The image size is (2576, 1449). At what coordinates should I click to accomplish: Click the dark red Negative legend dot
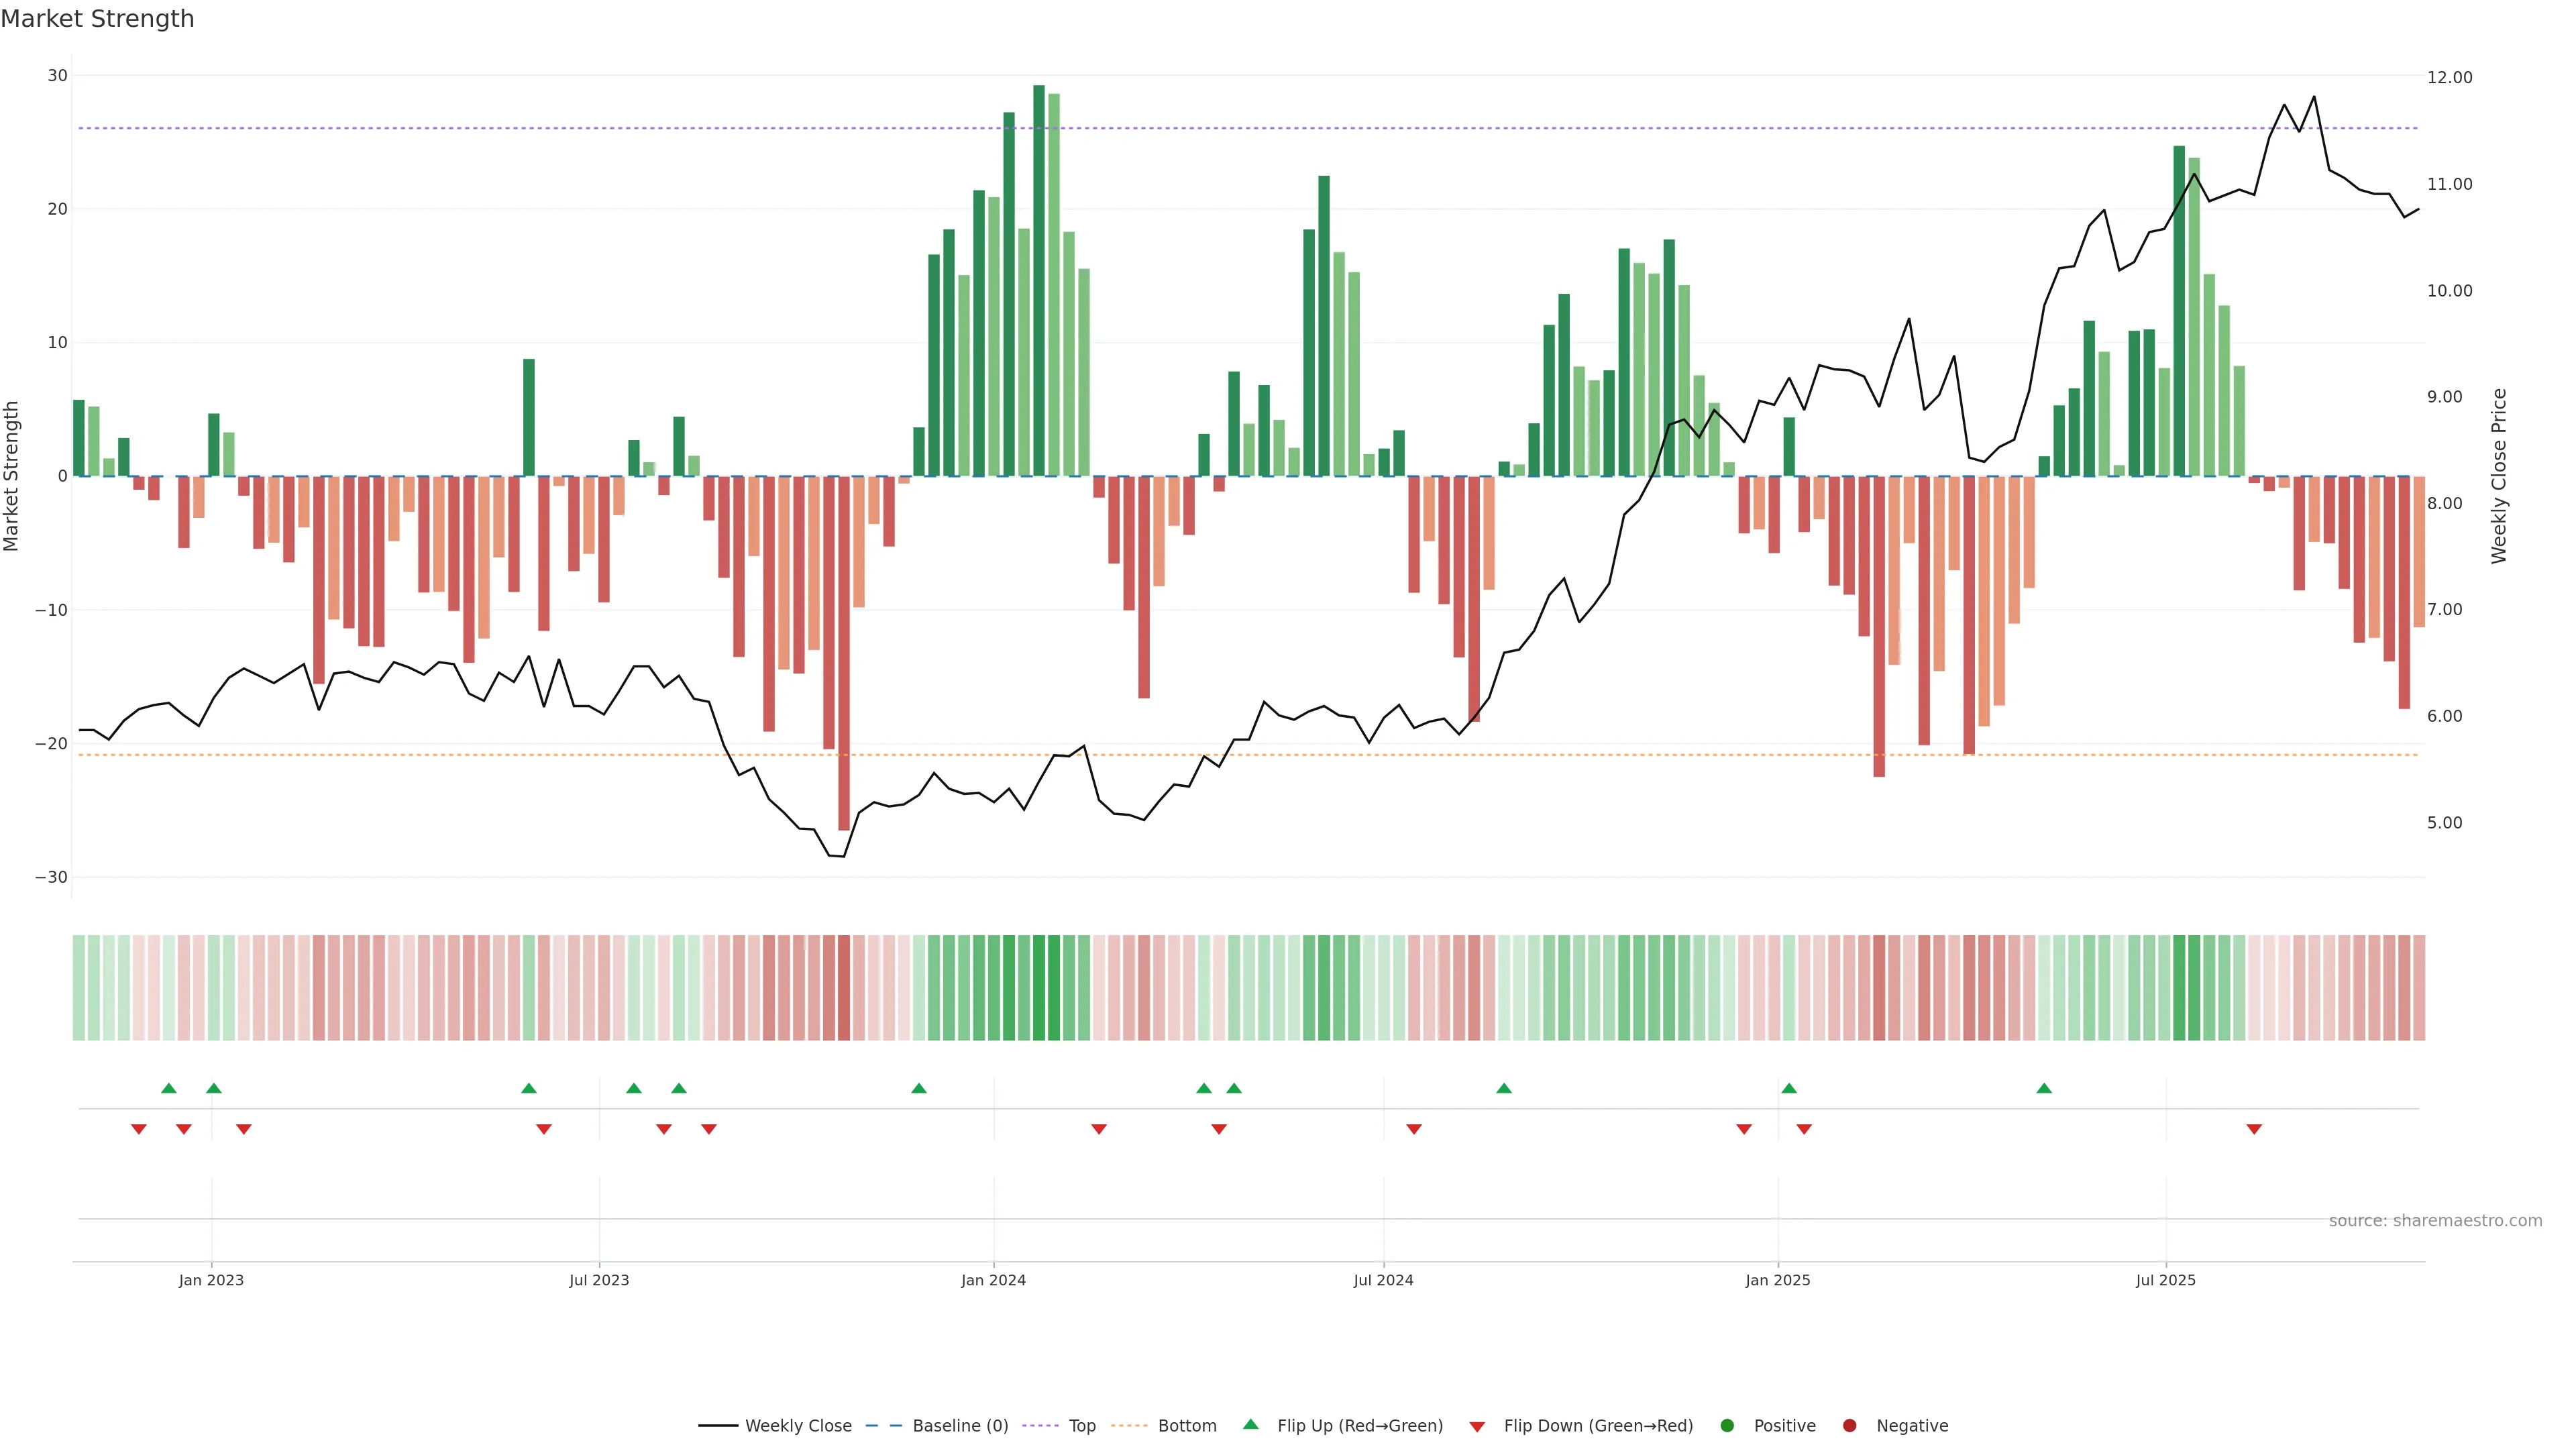[x=1849, y=1426]
